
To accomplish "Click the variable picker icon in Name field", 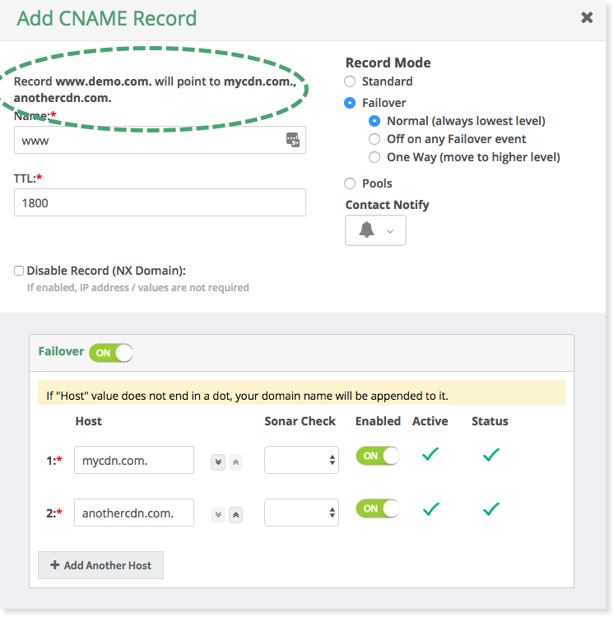I will (293, 140).
